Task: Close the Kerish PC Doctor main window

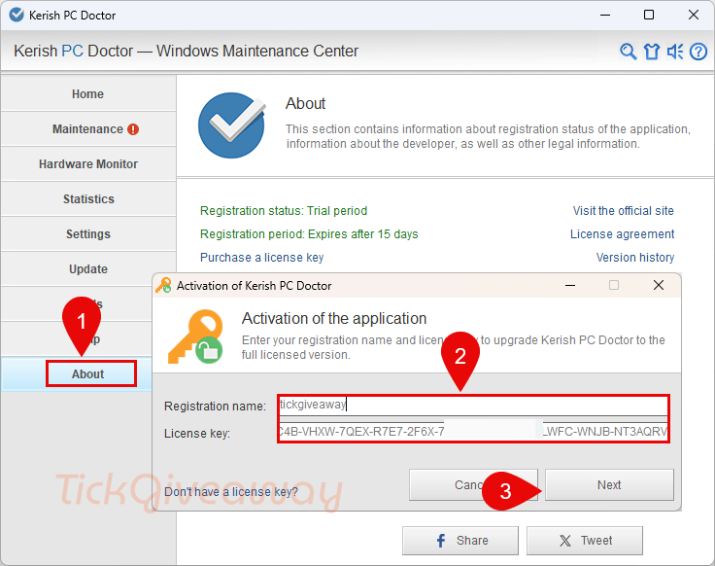Action: coord(693,15)
